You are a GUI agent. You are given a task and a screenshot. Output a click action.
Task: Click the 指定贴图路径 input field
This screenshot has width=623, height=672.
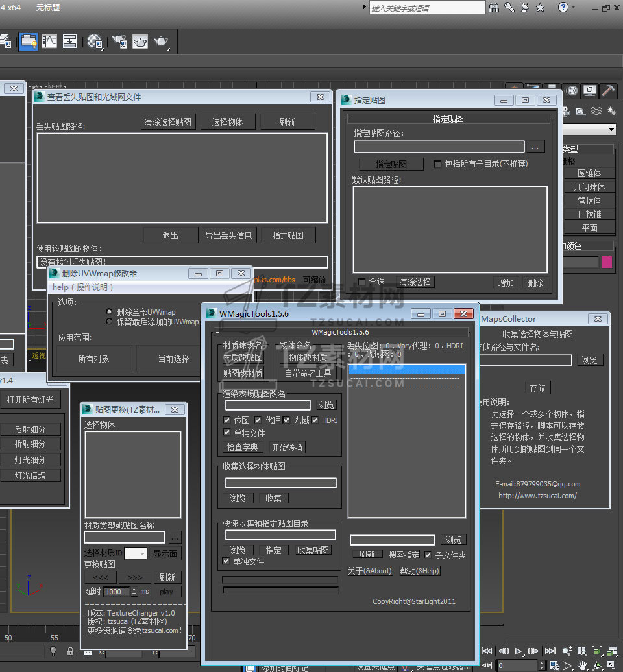click(439, 147)
